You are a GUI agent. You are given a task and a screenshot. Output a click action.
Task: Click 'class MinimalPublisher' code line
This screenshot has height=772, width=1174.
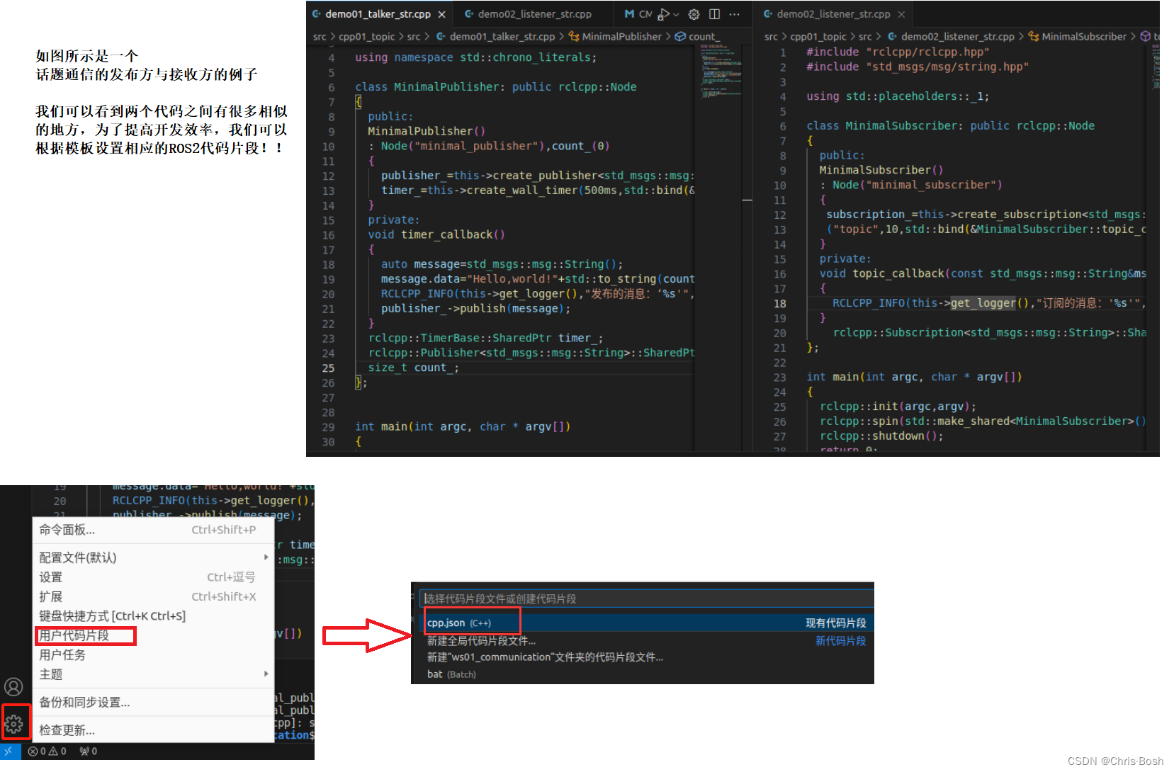(496, 86)
